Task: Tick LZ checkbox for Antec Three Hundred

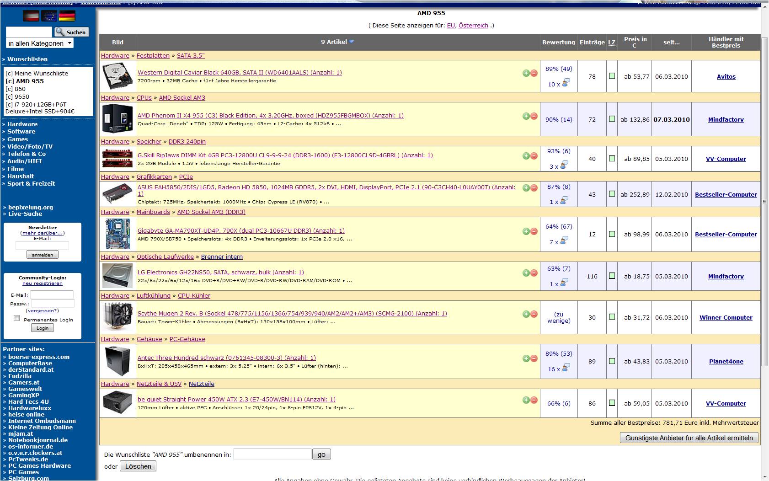Action: click(x=612, y=361)
